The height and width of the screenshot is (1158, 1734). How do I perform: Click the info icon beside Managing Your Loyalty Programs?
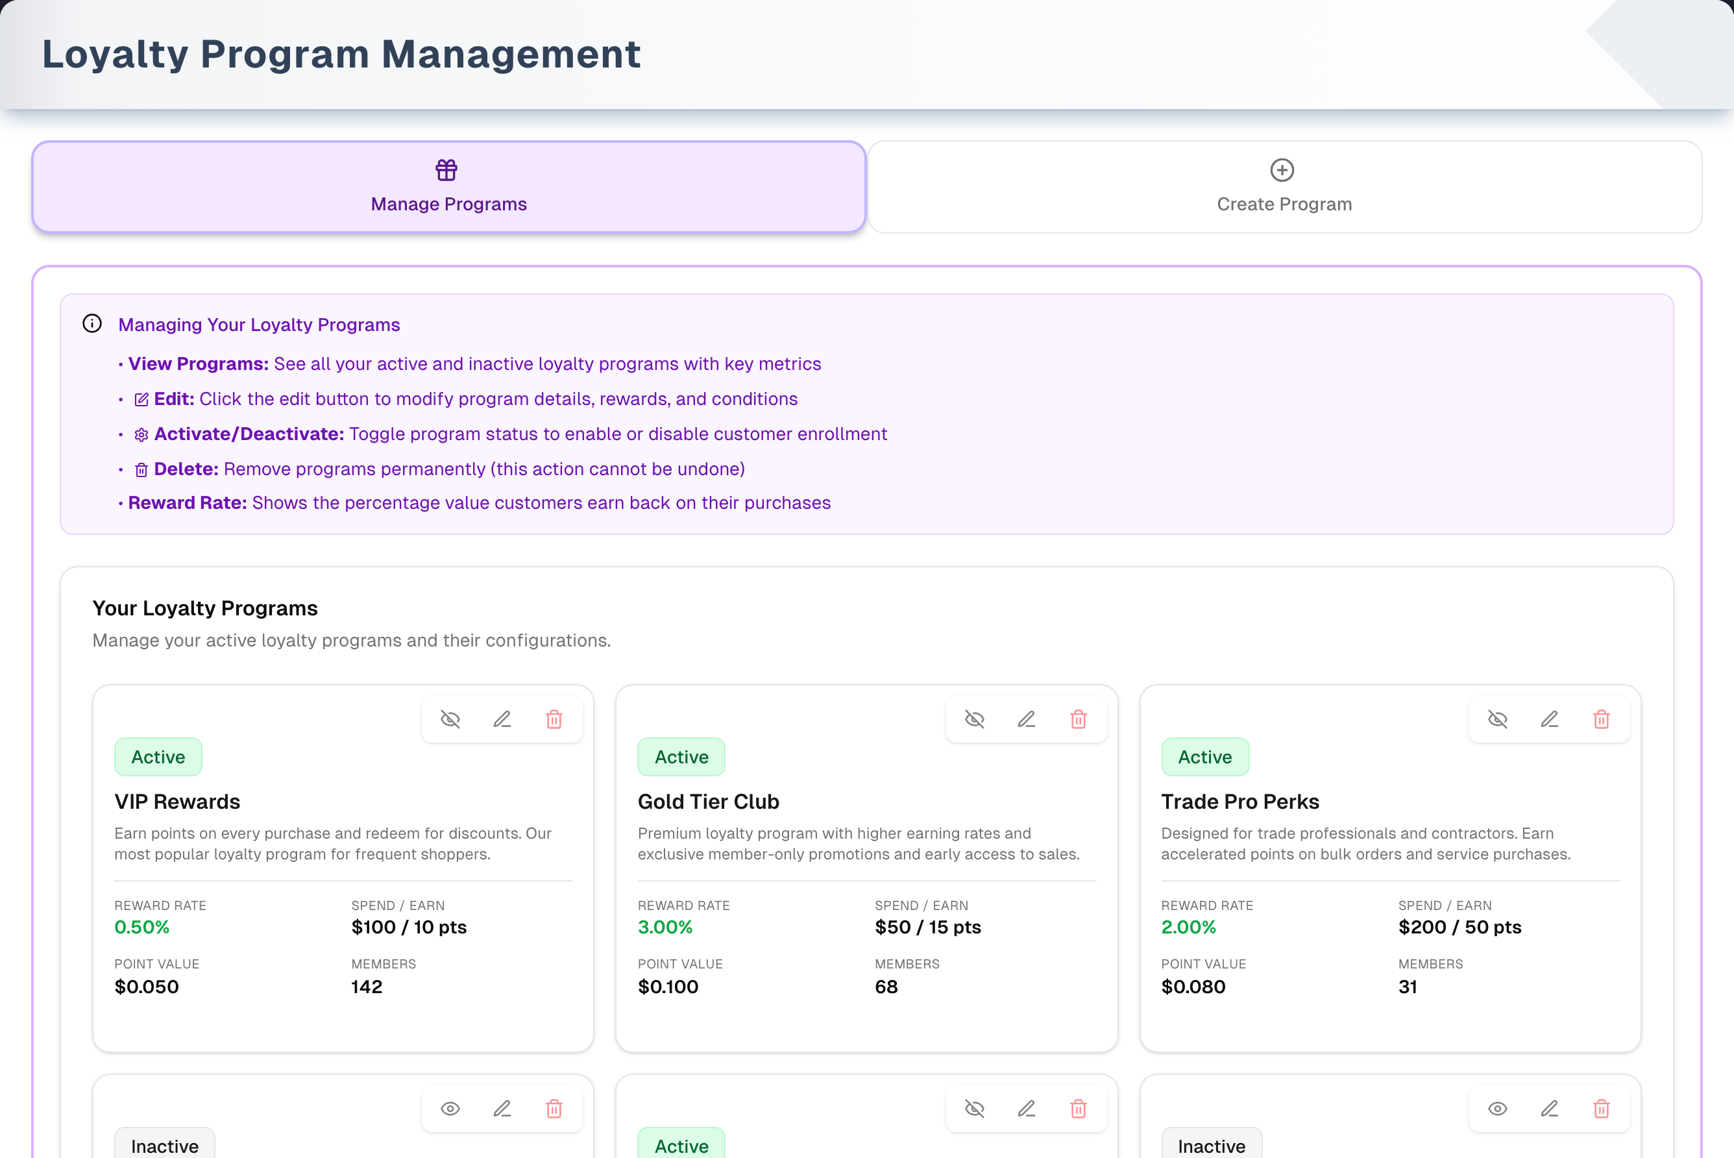pos(92,323)
